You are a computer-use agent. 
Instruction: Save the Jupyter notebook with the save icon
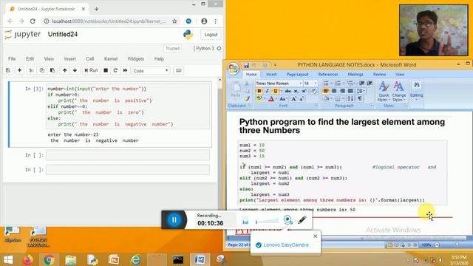coord(8,71)
